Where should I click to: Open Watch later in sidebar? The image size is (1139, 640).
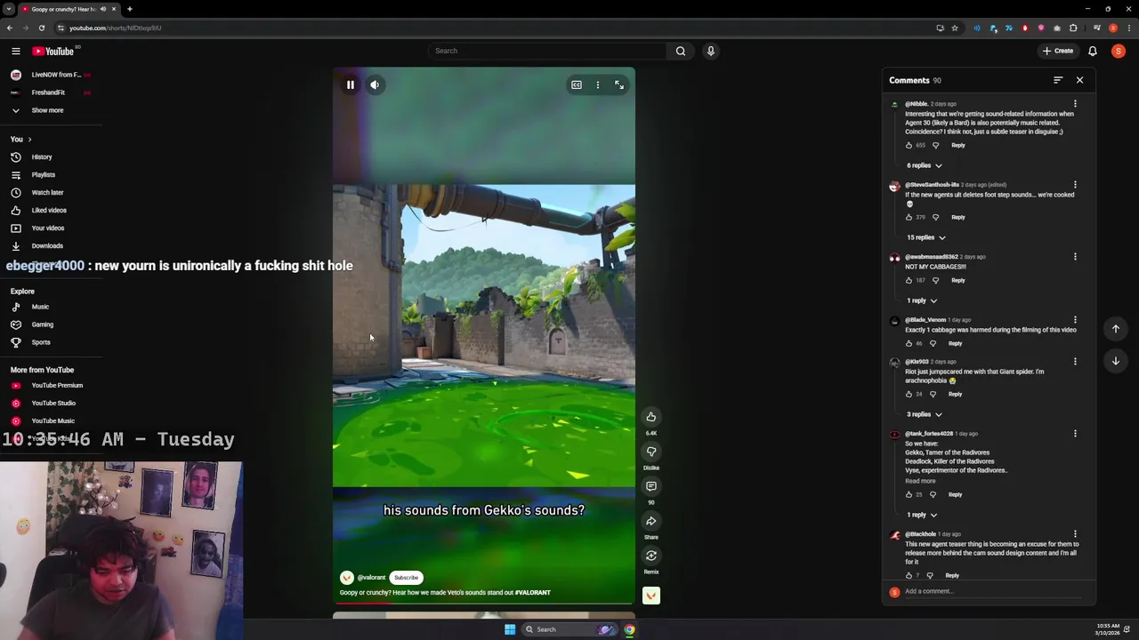47,193
